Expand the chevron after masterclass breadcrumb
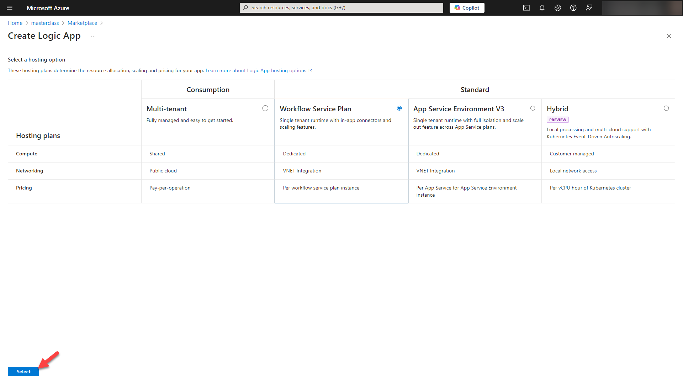Screen dimensions: 683x384 click(x=63, y=23)
